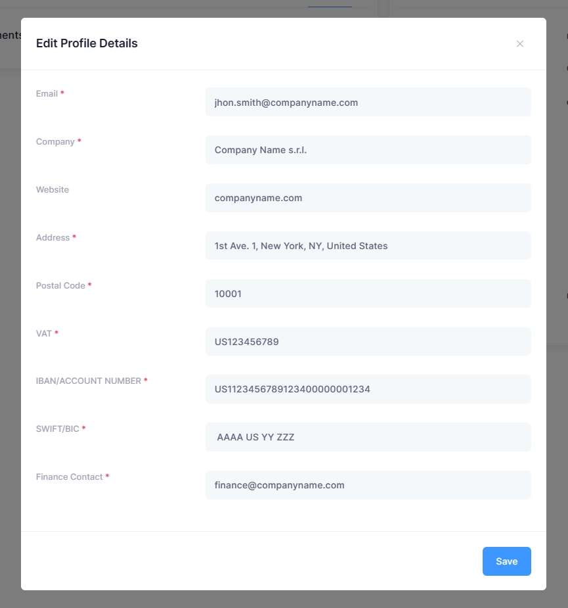The image size is (568, 608).
Task: Click the Postal Code label
Action: point(60,286)
